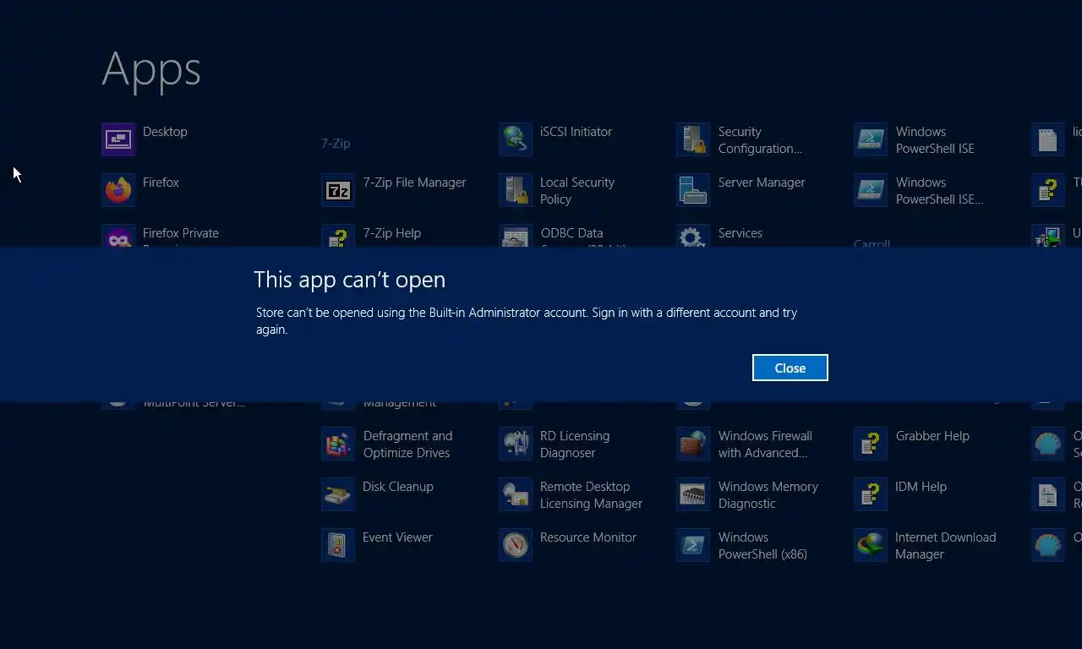Launch the Resource Monitor icon

tap(516, 545)
